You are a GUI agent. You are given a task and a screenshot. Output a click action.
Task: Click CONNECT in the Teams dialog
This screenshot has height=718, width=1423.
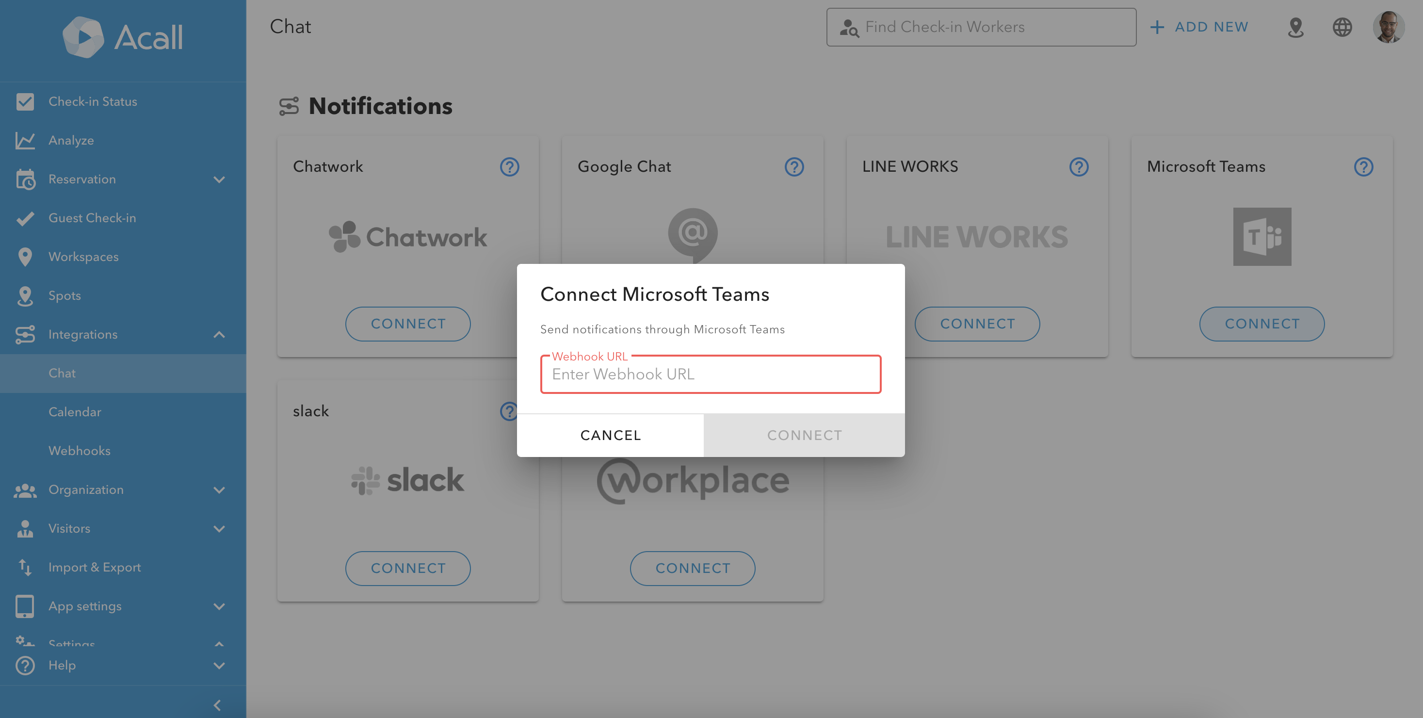coord(804,435)
